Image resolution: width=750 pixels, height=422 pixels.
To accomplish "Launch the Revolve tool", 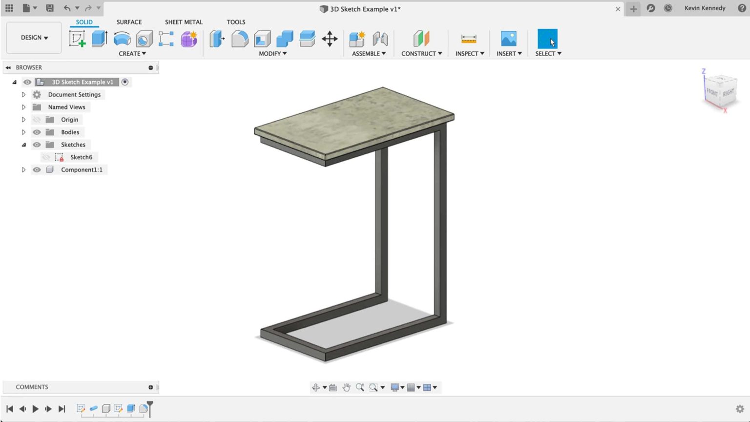I will pos(122,38).
